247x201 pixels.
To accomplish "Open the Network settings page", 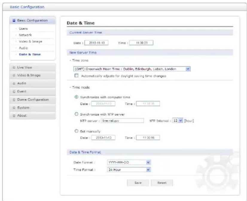I will (x=25, y=35).
